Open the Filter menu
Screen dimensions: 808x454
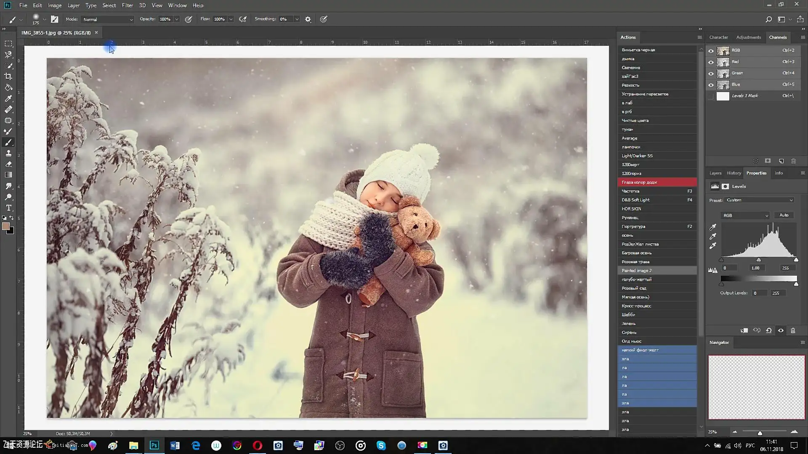[127, 5]
